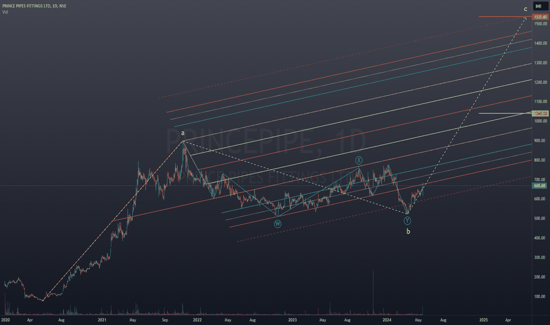The width and height of the screenshot is (550, 325).
Task: Click the beige 1040.20 price tag
Action: (x=540, y=113)
